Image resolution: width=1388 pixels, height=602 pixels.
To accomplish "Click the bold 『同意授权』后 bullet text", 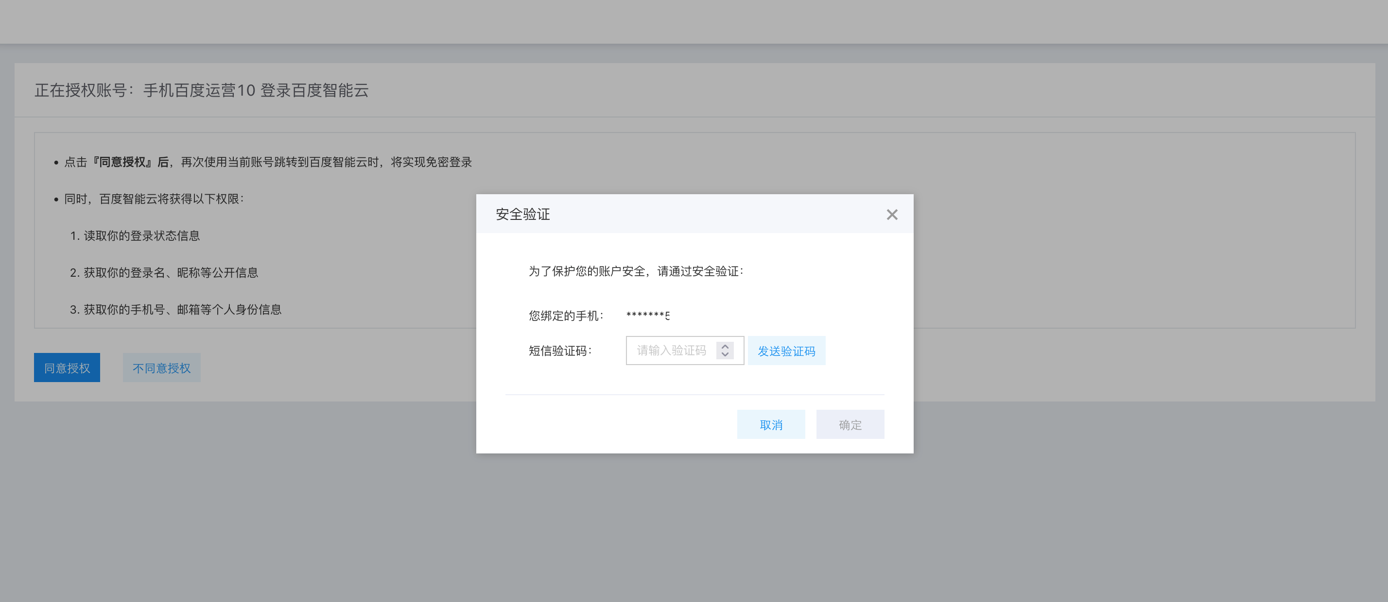I will [131, 162].
